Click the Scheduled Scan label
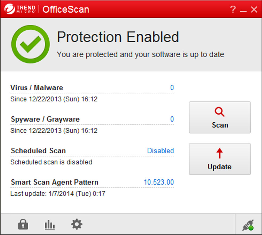The image size is (262, 235). click(x=38, y=151)
